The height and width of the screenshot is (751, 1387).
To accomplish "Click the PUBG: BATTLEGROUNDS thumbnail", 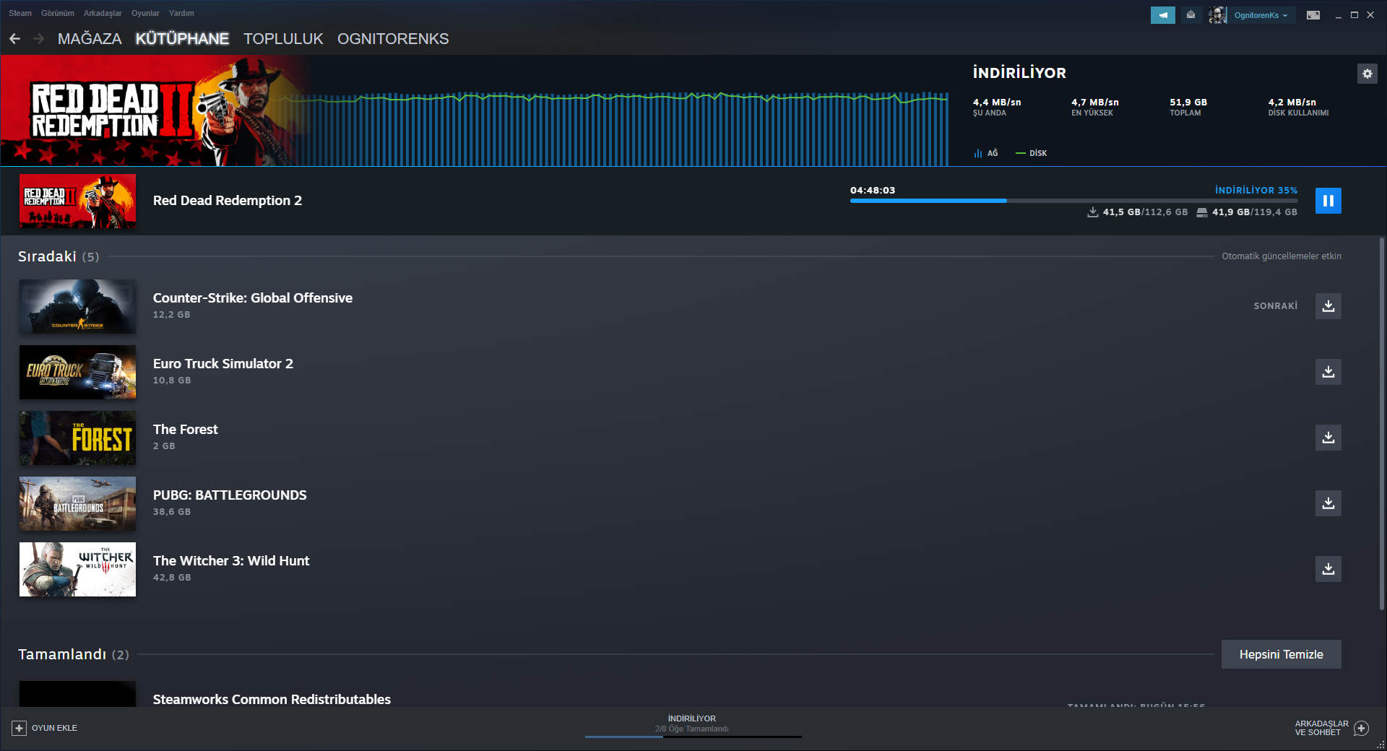I will [77, 503].
